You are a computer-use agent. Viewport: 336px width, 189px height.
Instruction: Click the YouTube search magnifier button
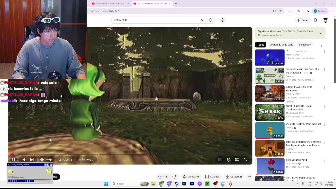click(211, 20)
